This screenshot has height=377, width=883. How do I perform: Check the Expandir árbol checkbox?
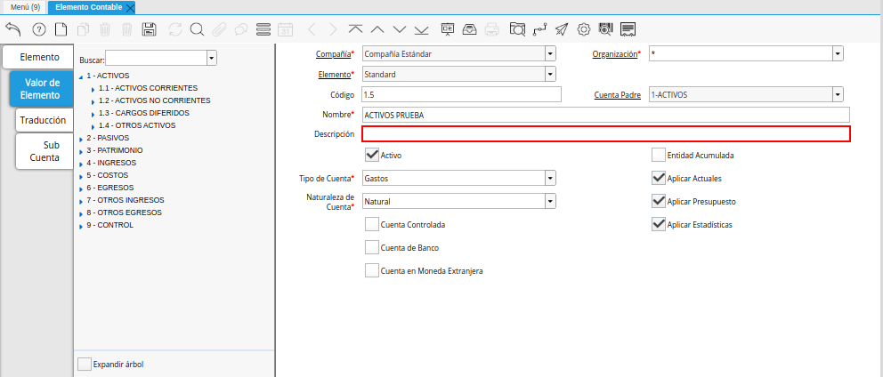click(84, 364)
